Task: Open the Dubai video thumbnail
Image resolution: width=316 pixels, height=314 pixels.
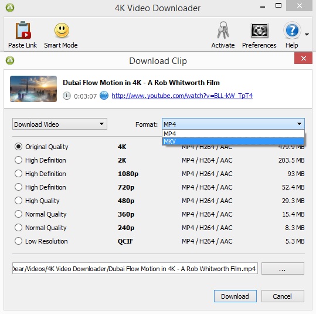Action: [33, 89]
